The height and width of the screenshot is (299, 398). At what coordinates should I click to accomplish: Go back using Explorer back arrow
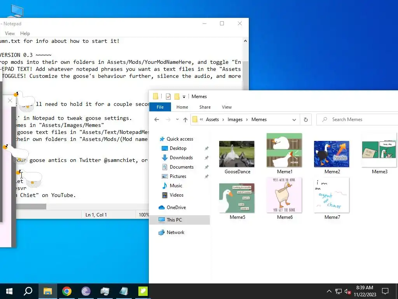tap(157, 120)
